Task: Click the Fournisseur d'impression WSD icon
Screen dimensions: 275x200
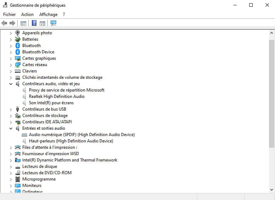Action: (x=18, y=154)
